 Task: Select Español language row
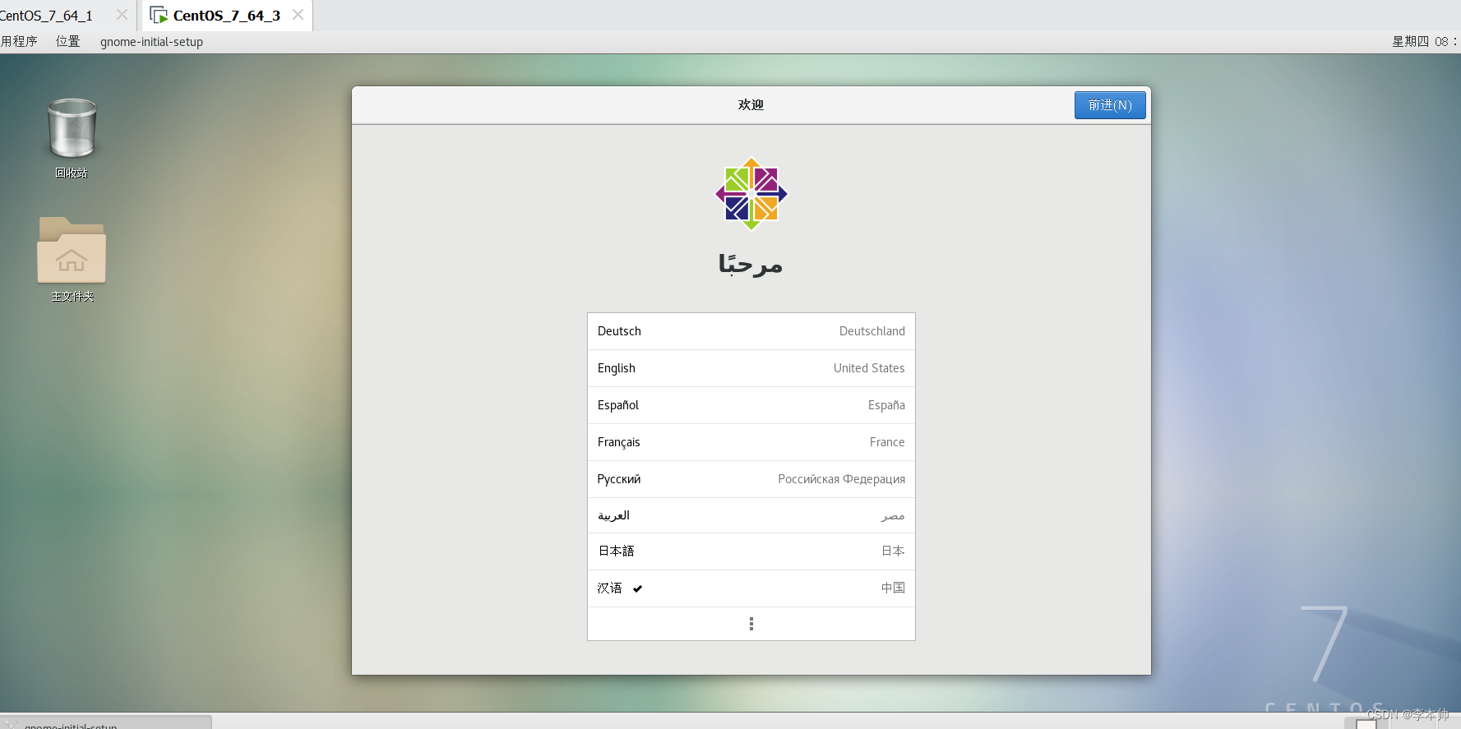751,405
